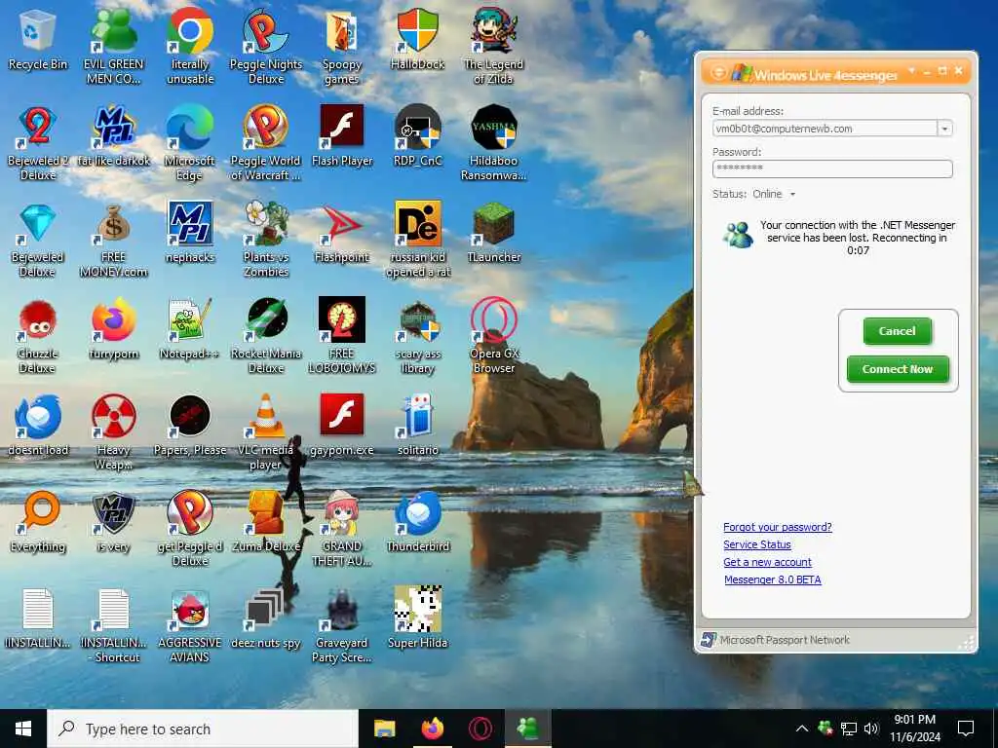Expand the e-mail address dropdown arrow
Screen dimensions: 998x748
[944, 129]
